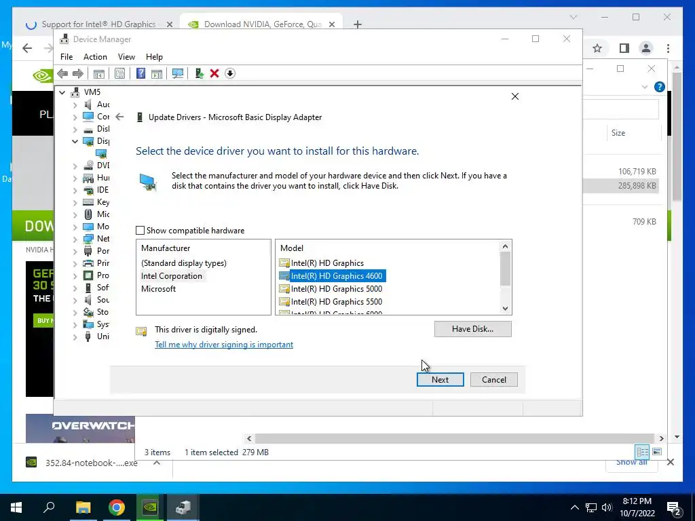Screen dimensions: 695x521
Task: Click the NVIDIA installer taskbar icon
Action: pos(150,507)
